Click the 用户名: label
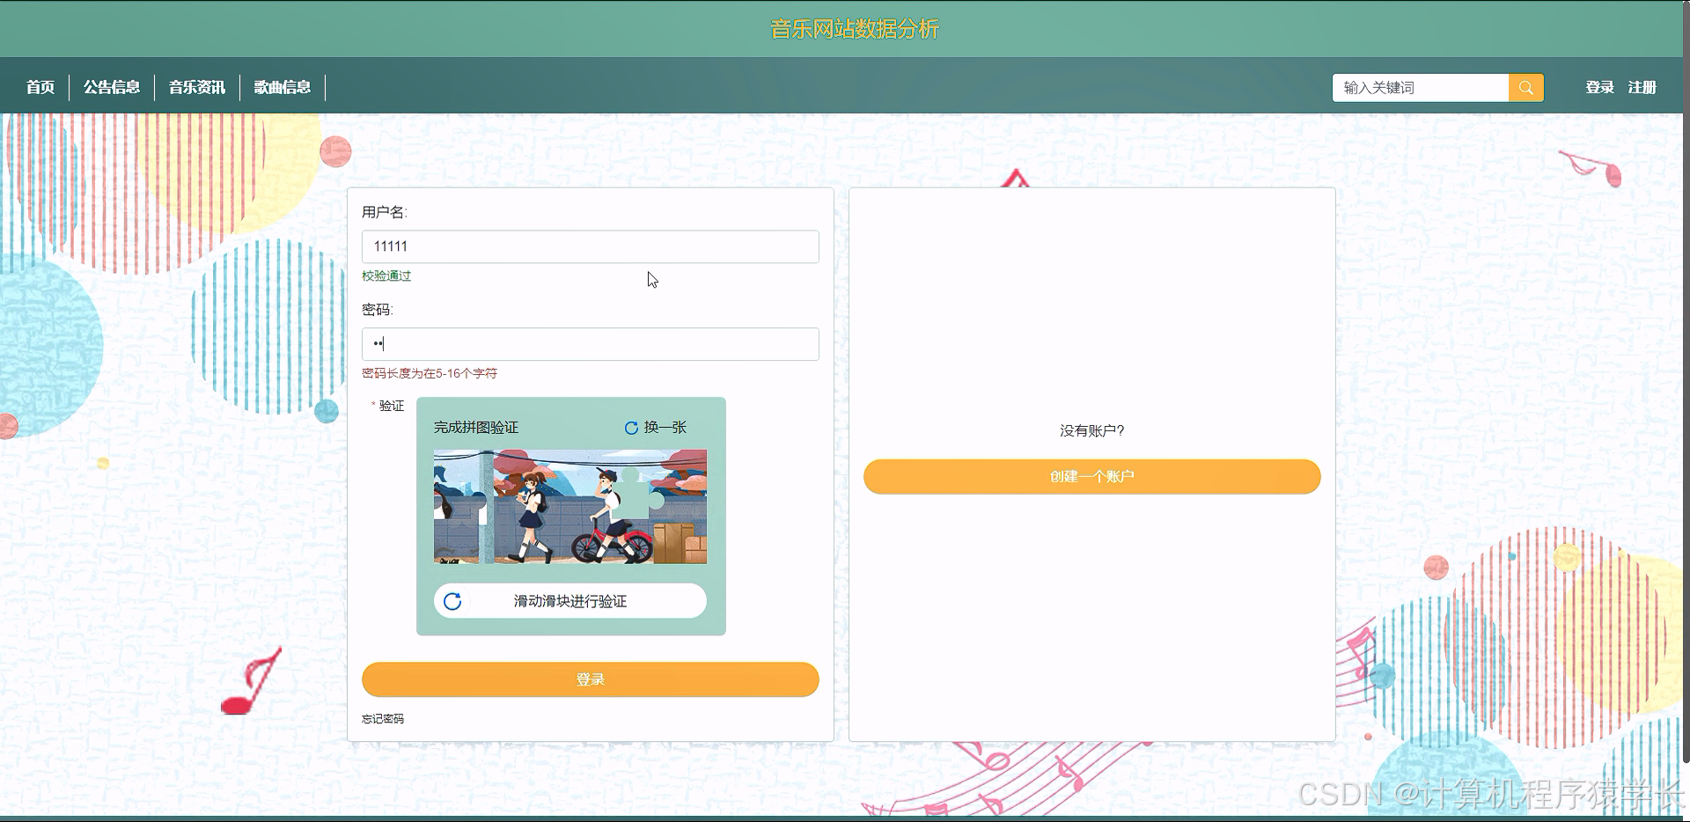Screen dimensions: 1690x822 click(x=385, y=212)
